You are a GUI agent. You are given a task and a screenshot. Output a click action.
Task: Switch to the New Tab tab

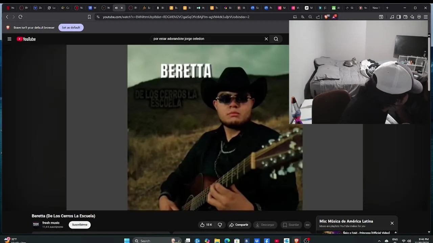(376, 8)
